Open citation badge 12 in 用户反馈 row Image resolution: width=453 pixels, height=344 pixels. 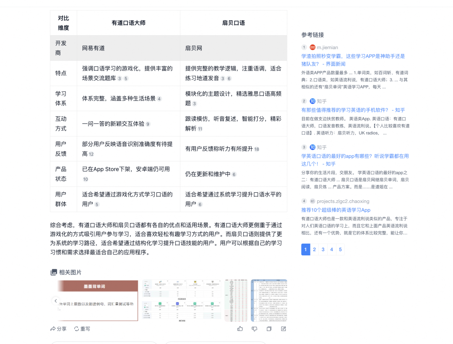[91, 154]
